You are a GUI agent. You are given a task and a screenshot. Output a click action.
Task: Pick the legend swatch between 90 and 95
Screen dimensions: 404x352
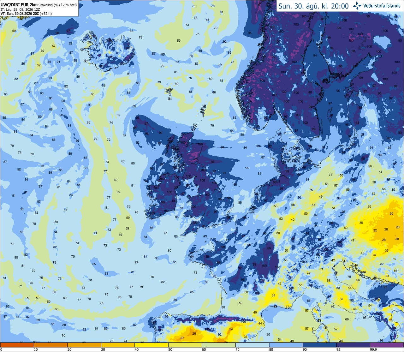coord(320,345)
